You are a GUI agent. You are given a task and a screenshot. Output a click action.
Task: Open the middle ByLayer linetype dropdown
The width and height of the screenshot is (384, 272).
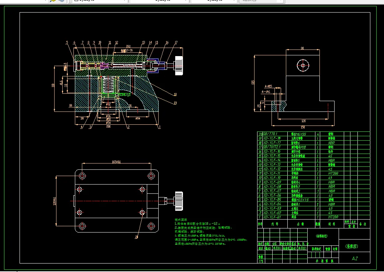point(186,1)
